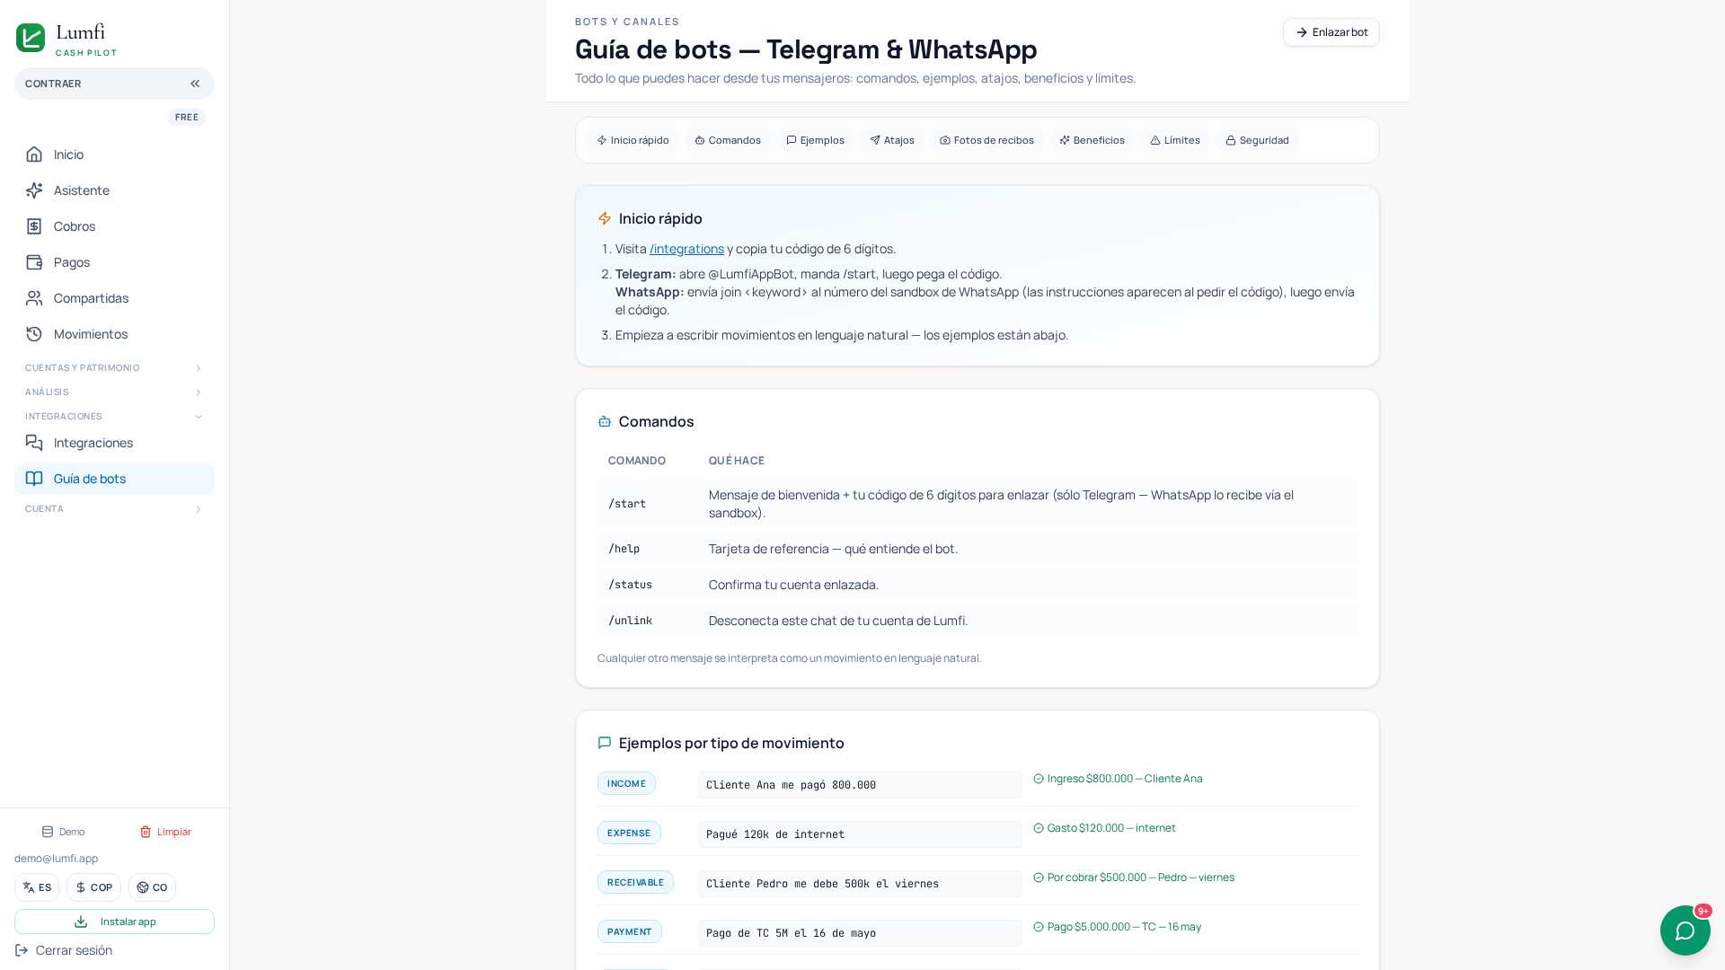1725x970 pixels.
Task: Click the download icon in Instalar app
Action: click(x=81, y=921)
